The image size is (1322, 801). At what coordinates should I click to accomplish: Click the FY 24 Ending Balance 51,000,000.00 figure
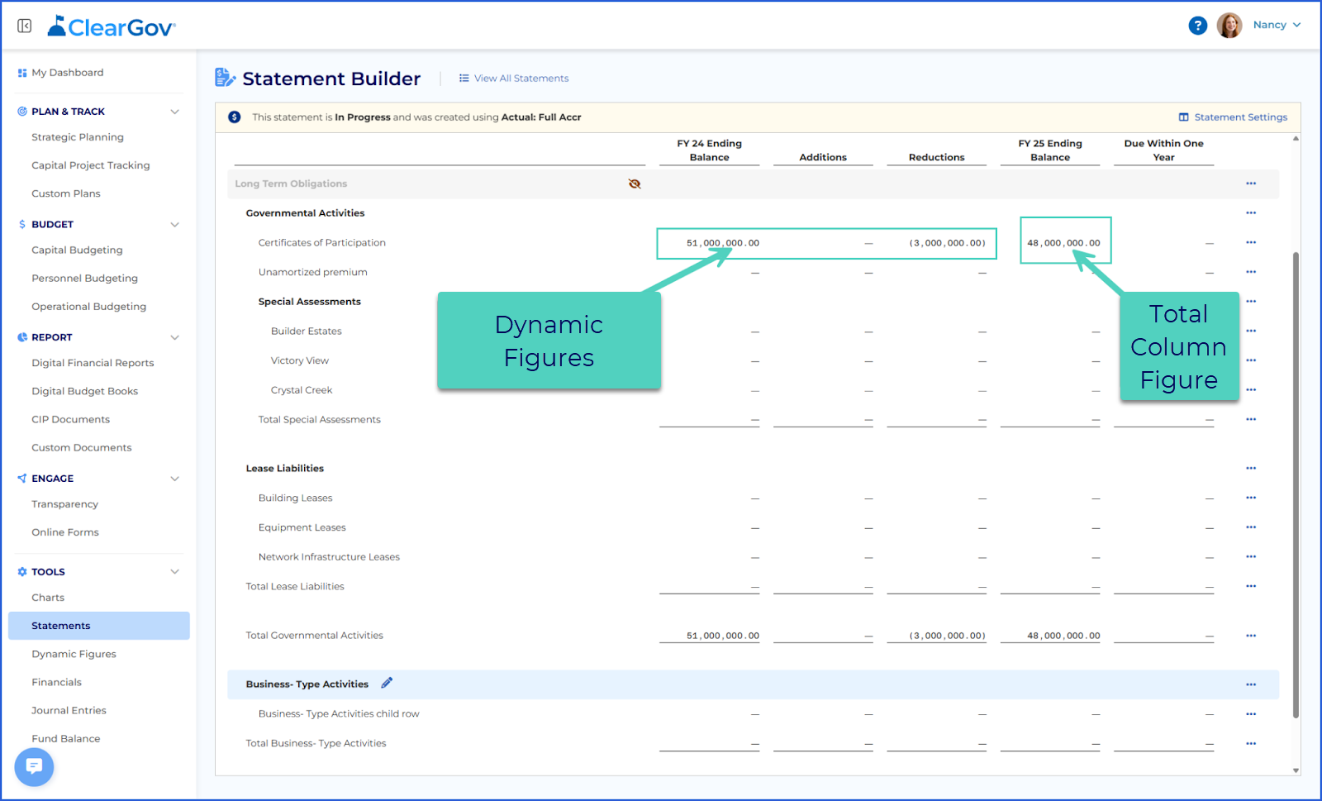723,243
